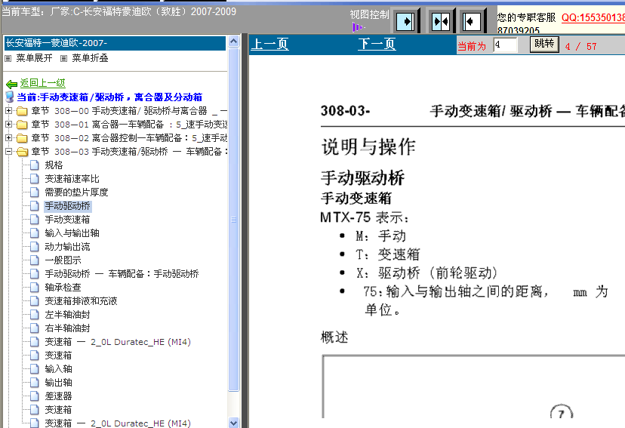Open the 轴承检查 tree entry

pos(63,288)
